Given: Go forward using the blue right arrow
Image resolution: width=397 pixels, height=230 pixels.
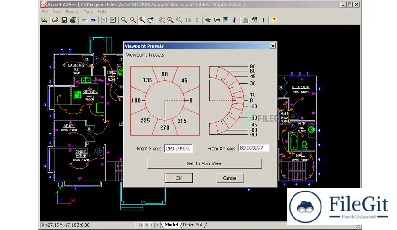Looking at the screenshot, I should click(x=93, y=20).
